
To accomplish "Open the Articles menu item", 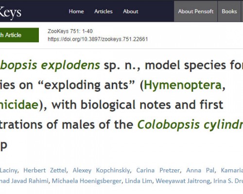I will (x=104, y=12).
